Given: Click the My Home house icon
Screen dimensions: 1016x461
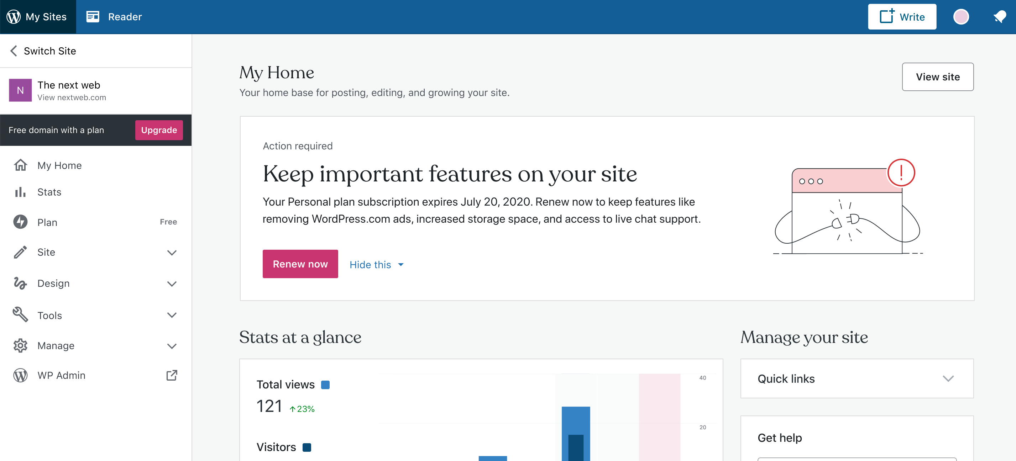Looking at the screenshot, I should pyautogui.click(x=21, y=165).
